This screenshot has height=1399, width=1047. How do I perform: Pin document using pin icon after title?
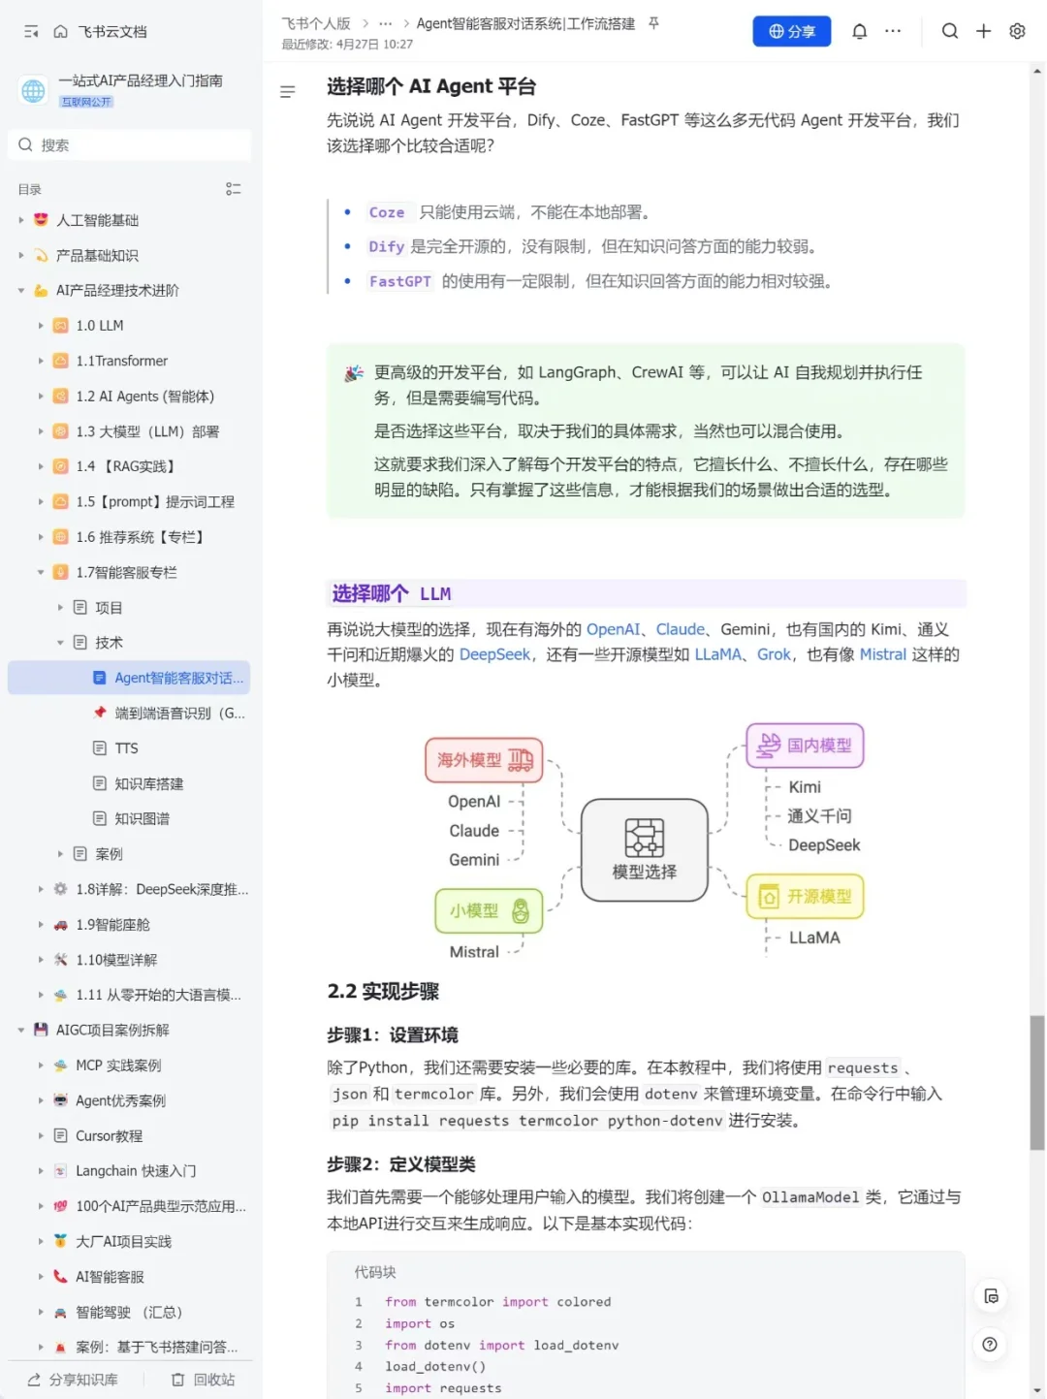[x=654, y=23]
